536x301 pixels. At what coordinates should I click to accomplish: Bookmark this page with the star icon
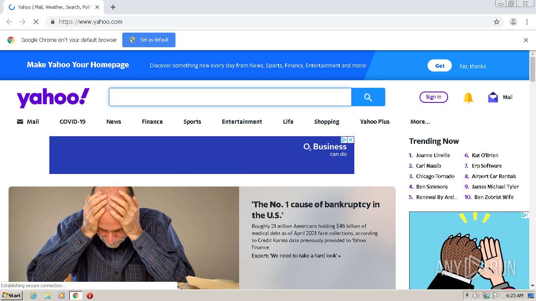pos(497,22)
